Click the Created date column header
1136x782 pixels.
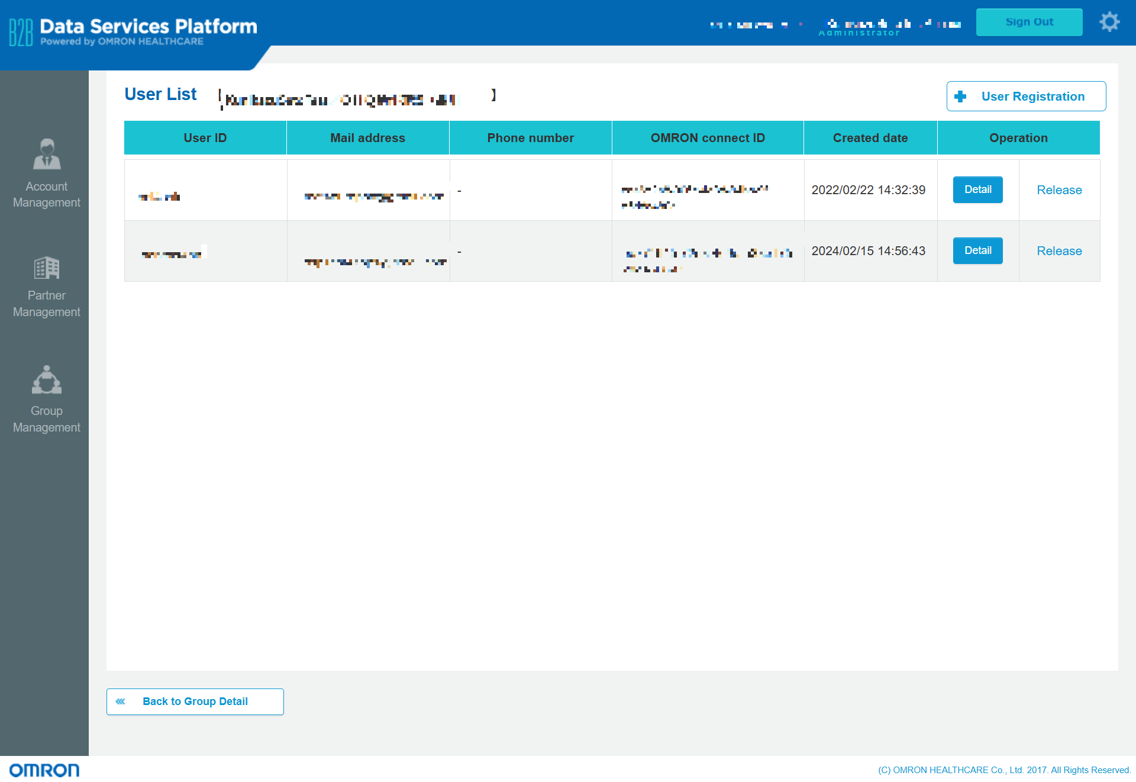coord(870,138)
